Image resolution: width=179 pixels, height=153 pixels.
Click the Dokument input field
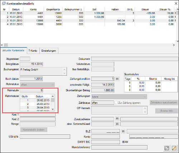click(135, 59)
